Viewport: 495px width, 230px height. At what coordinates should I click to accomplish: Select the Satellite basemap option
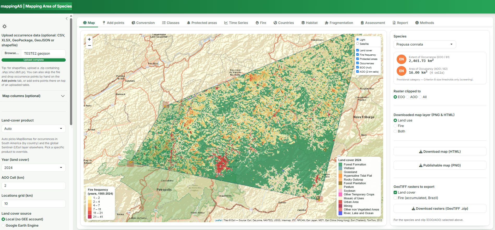pyautogui.click(x=358, y=44)
